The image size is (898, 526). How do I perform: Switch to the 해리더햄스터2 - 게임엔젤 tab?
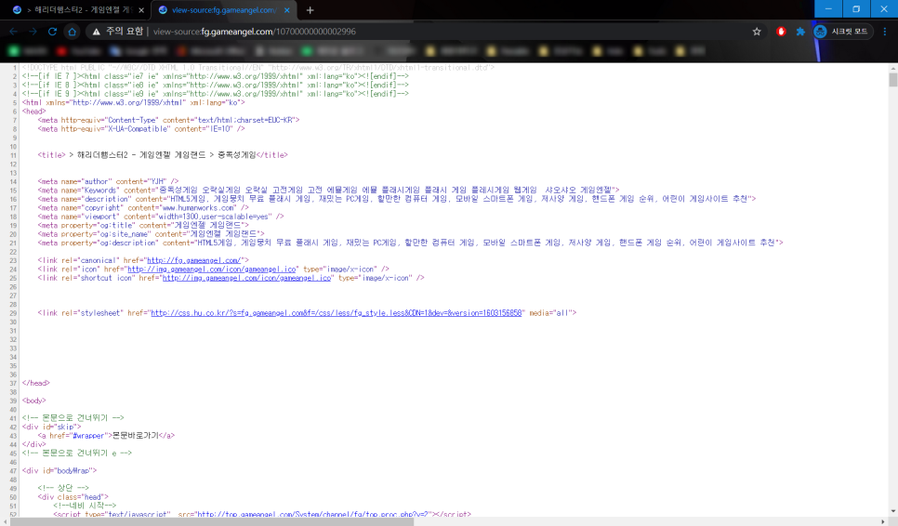pyautogui.click(x=77, y=10)
